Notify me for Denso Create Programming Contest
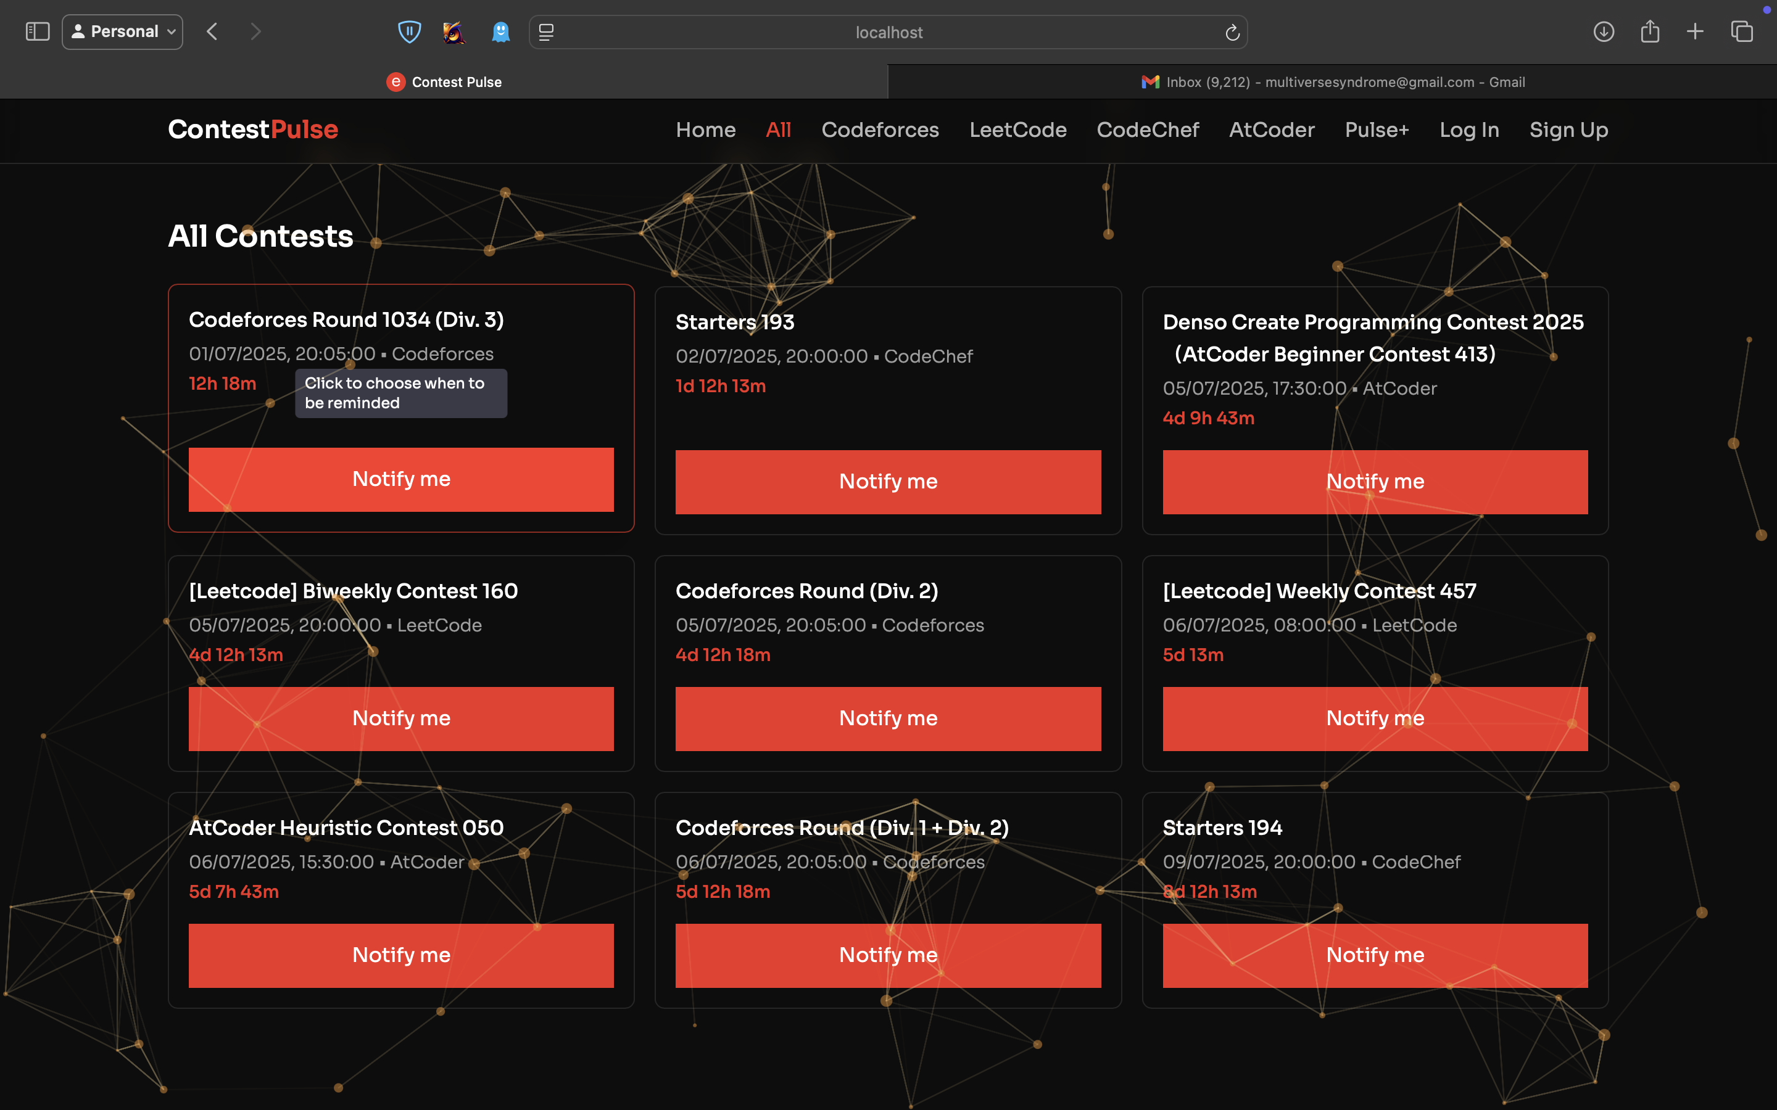 [1375, 482]
